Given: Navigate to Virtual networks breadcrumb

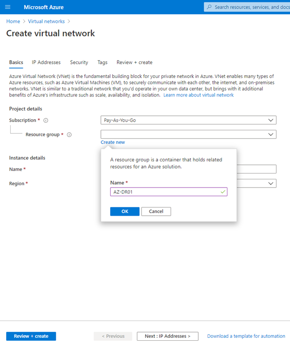Looking at the screenshot, I should pos(47,21).
